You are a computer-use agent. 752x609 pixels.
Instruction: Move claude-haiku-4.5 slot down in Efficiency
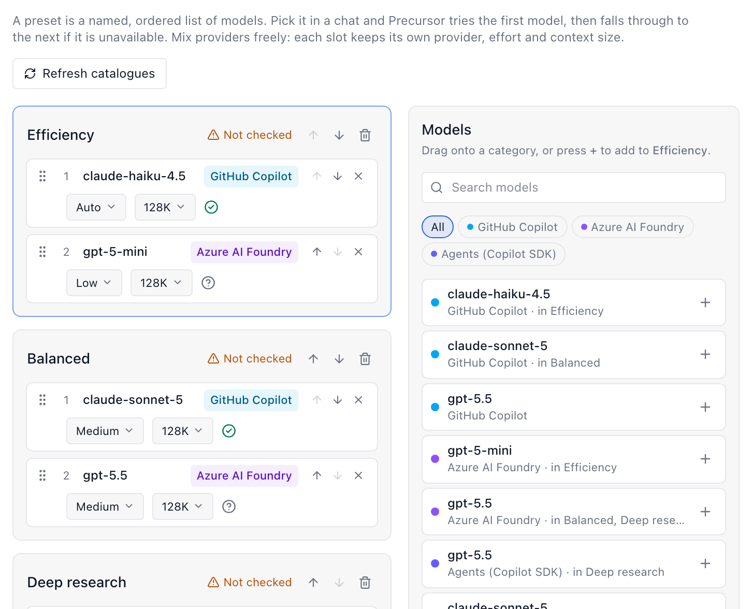(x=338, y=177)
